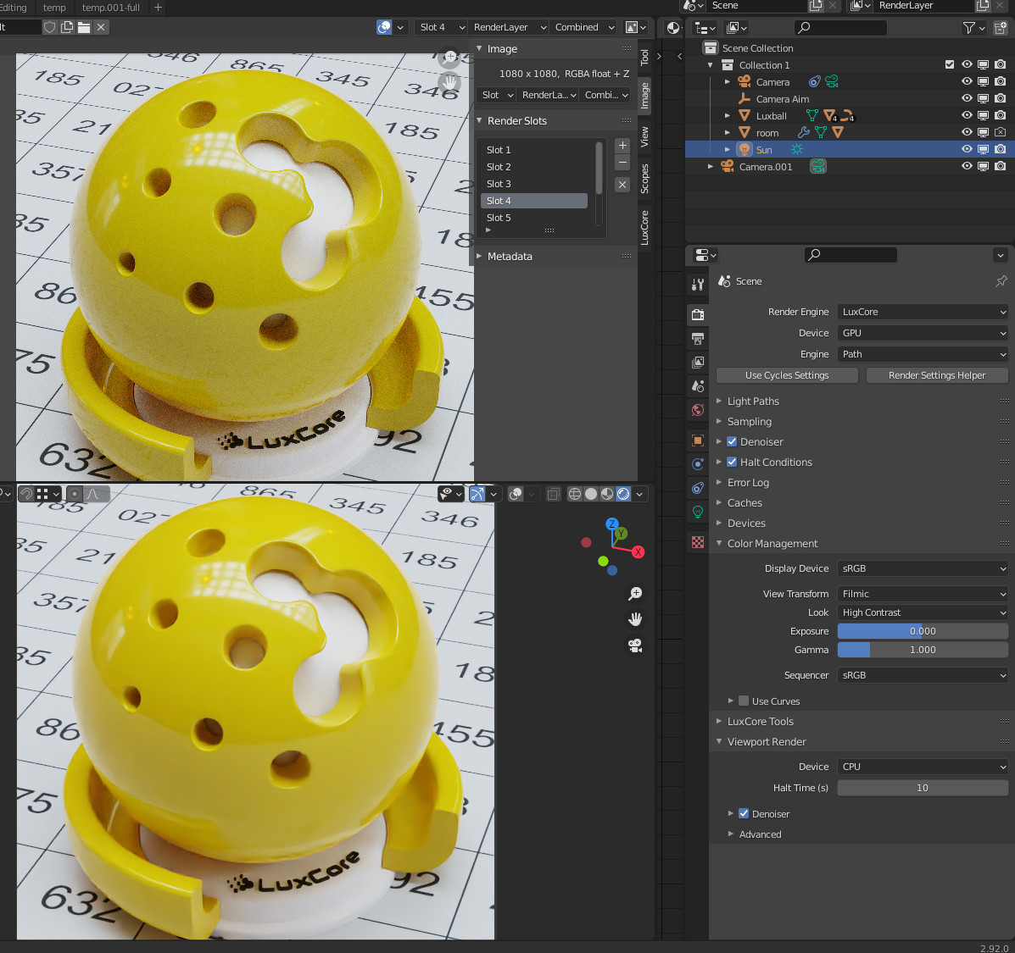
Task: Click the Render Settings Helper button
Action: coord(937,375)
